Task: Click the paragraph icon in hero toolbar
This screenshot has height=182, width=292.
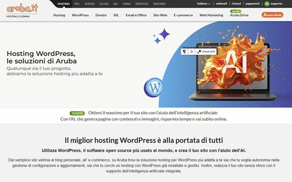Action: 184,52
